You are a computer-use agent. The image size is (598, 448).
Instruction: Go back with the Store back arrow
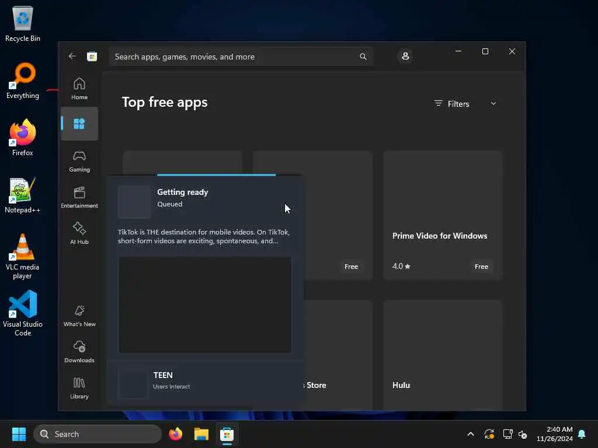tap(72, 57)
